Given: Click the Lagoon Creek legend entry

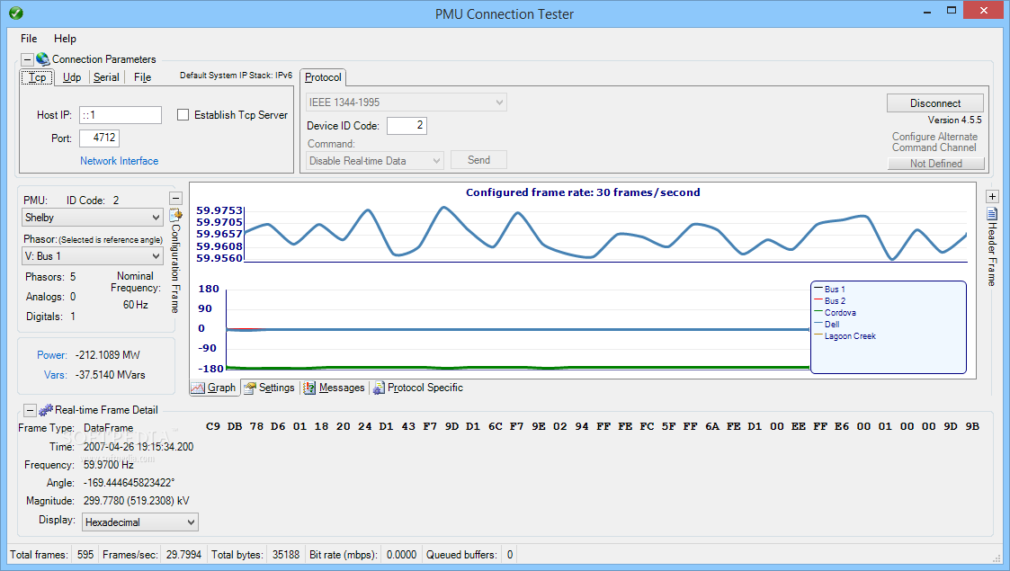Looking at the screenshot, I should coord(845,336).
